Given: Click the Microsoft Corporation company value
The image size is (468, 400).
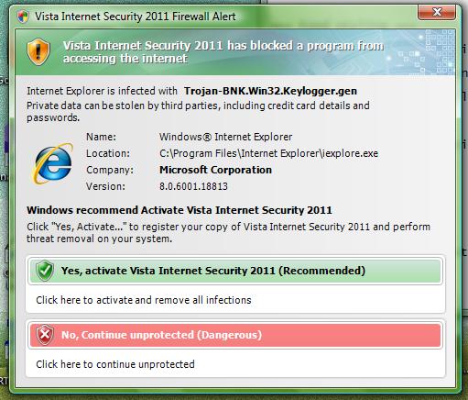Looking at the screenshot, I should (x=215, y=170).
